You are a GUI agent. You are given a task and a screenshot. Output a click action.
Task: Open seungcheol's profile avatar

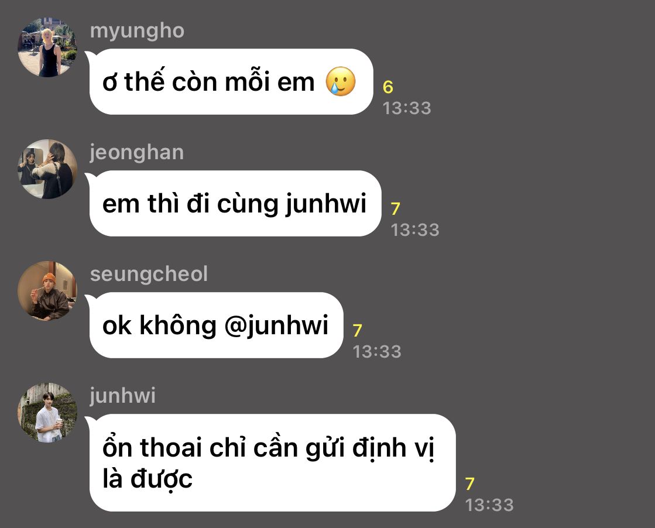click(47, 291)
